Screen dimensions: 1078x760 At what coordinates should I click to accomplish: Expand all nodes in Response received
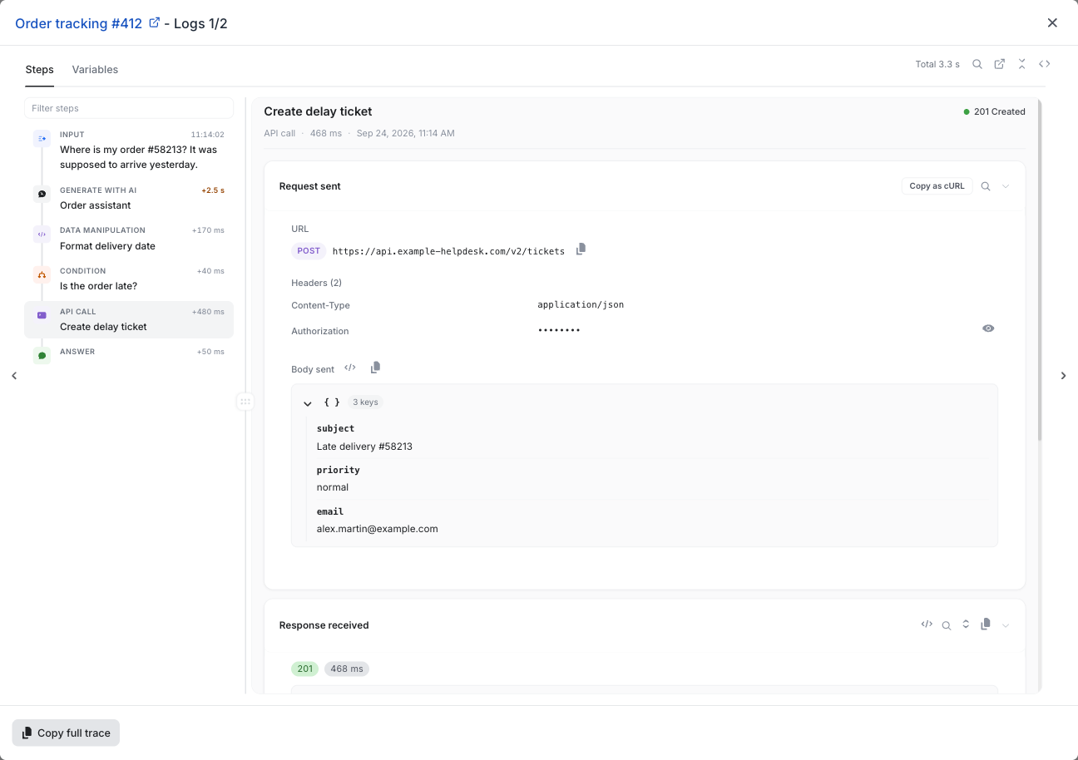966,624
